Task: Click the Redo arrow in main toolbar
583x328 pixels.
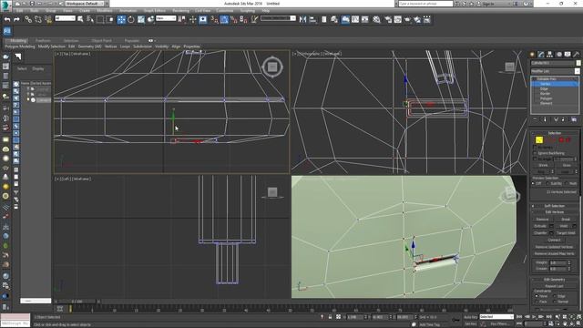Action: click(16, 19)
